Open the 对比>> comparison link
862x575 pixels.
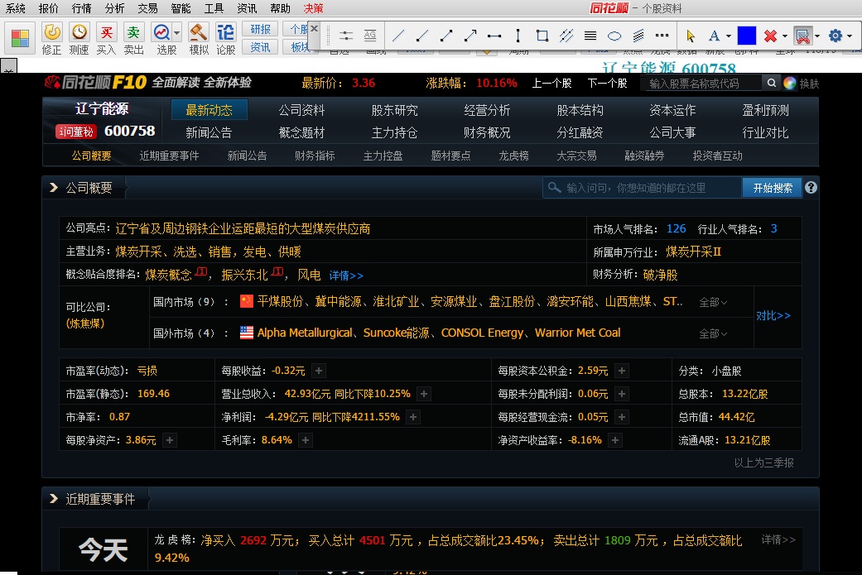[773, 316]
